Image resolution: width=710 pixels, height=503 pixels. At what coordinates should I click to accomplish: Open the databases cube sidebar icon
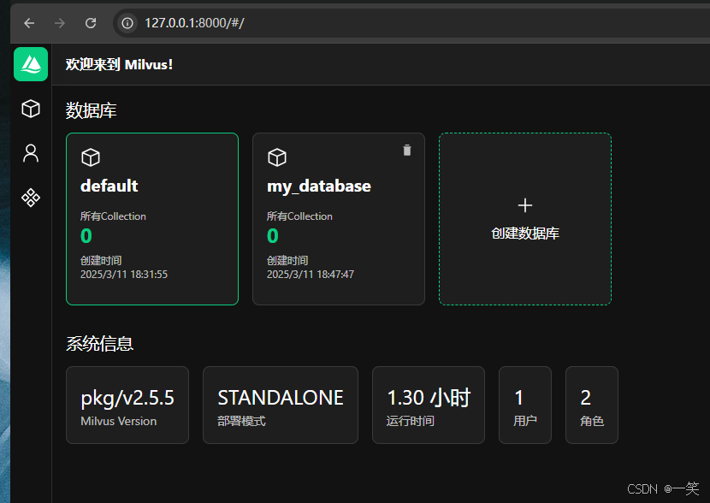click(x=31, y=109)
